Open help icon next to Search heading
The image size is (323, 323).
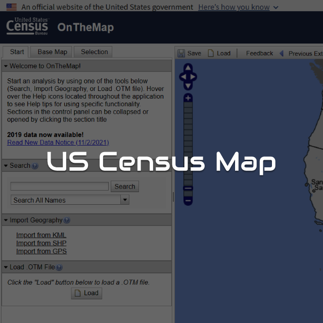pos(35,166)
